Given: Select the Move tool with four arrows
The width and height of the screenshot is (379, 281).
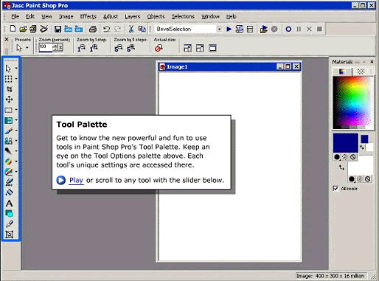Looking at the screenshot, I should click(x=9, y=100).
